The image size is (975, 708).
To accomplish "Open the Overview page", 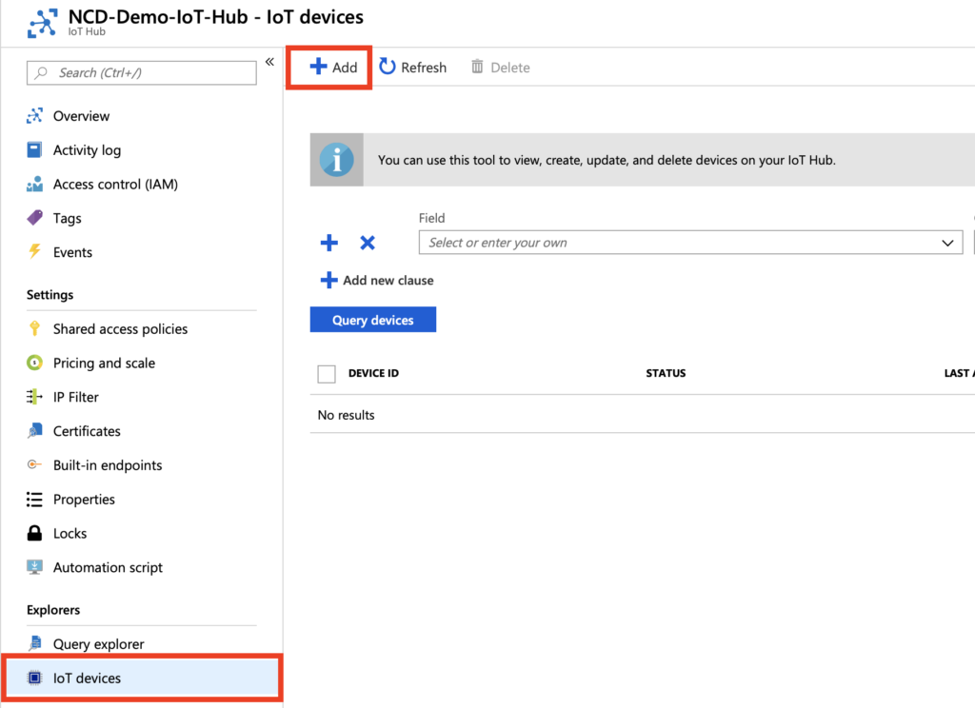I will 82,116.
